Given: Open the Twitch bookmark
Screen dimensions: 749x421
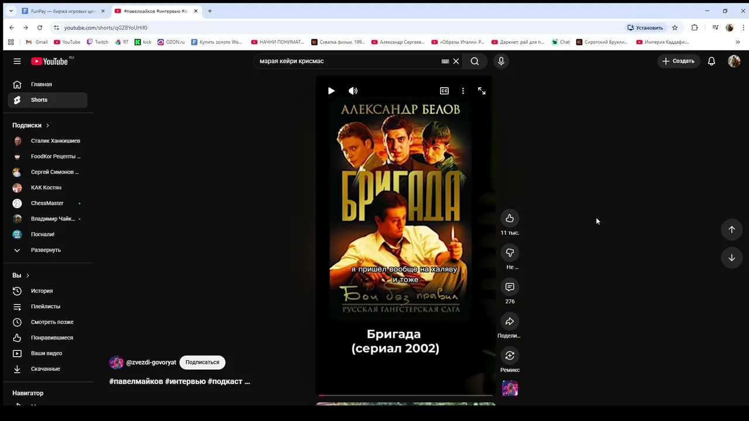Looking at the screenshot, I should tap(97, 42).
